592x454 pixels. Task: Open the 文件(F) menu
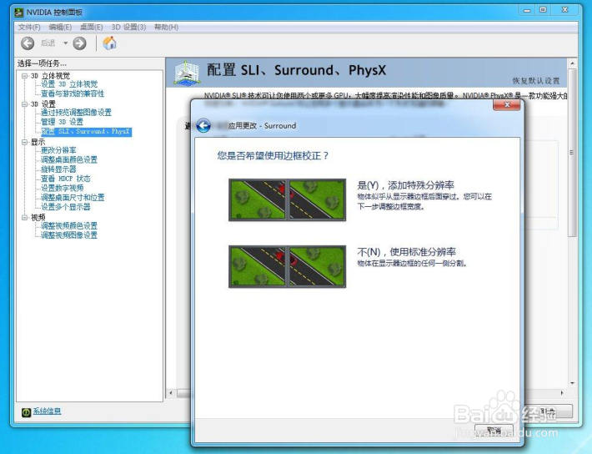(x=29, y=28)
